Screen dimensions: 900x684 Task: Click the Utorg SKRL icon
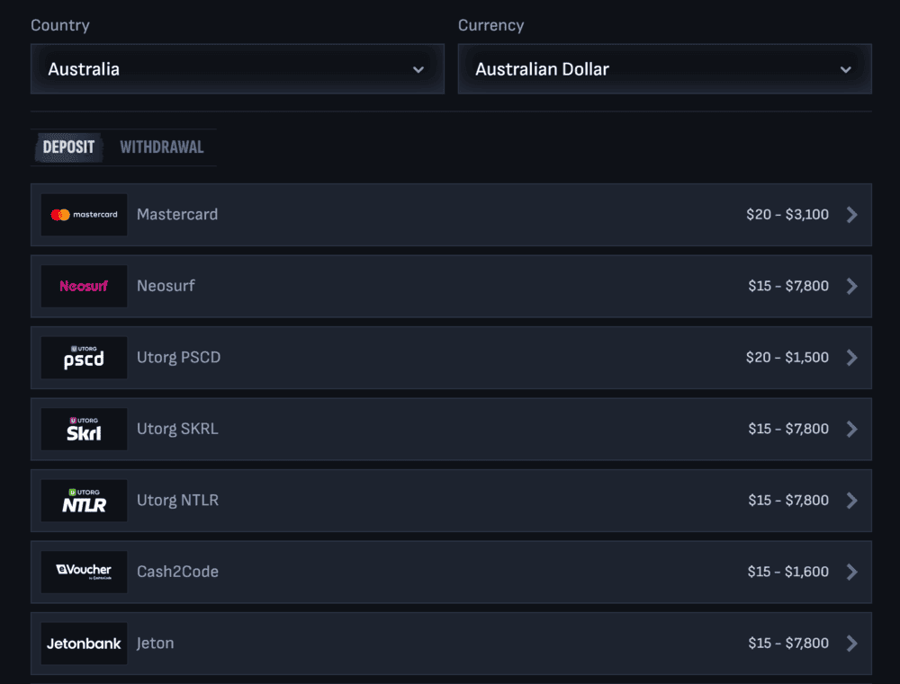click(x=83, y=429)
